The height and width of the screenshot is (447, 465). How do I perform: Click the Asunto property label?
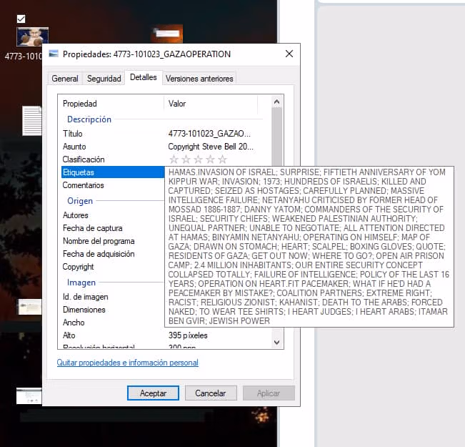pos(74,147)
